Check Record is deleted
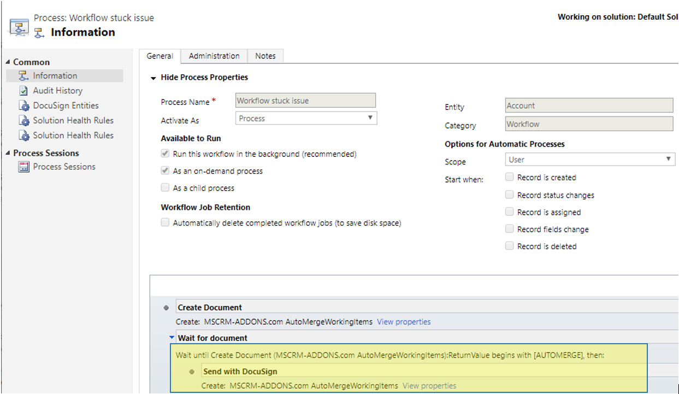This screenshot has width=679, height=394. 509,246
